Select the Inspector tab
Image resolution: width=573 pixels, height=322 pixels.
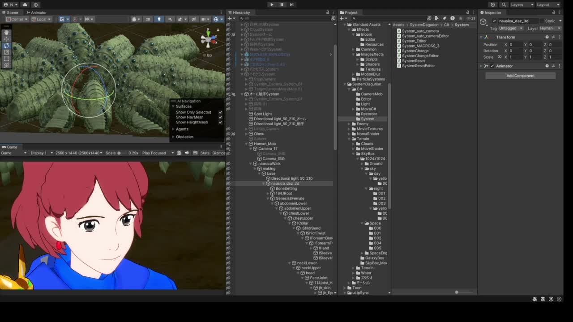(492, 13)
